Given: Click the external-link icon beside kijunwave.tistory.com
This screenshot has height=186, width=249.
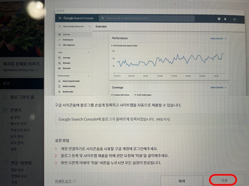Looking at the screenshot, I should [x=37, y=70].
